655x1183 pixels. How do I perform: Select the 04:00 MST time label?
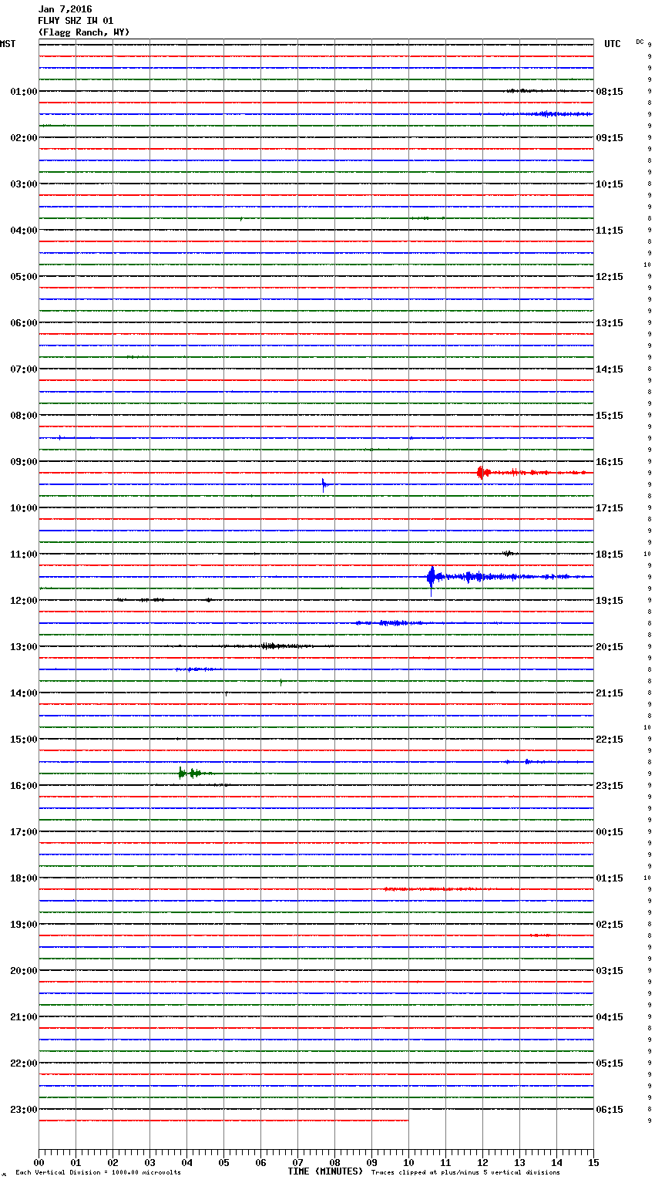[23, 230]
